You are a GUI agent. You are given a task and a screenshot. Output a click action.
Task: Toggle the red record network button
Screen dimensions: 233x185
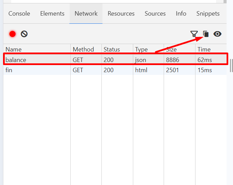(13, 34)
